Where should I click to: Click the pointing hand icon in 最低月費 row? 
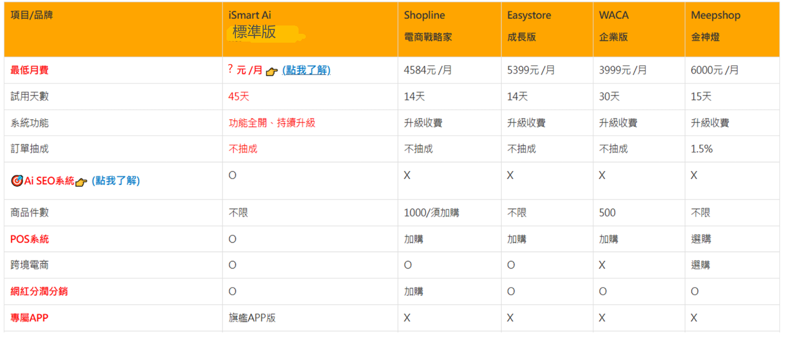[271, 71]
